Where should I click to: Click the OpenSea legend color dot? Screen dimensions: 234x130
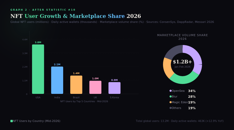click(171, 91)
